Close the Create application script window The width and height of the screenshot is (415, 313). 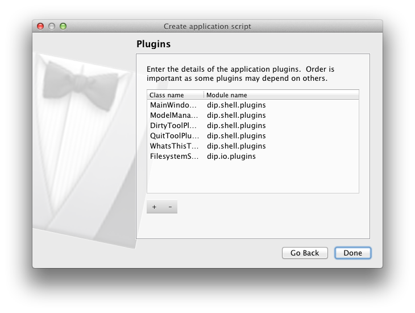(40, 26)
